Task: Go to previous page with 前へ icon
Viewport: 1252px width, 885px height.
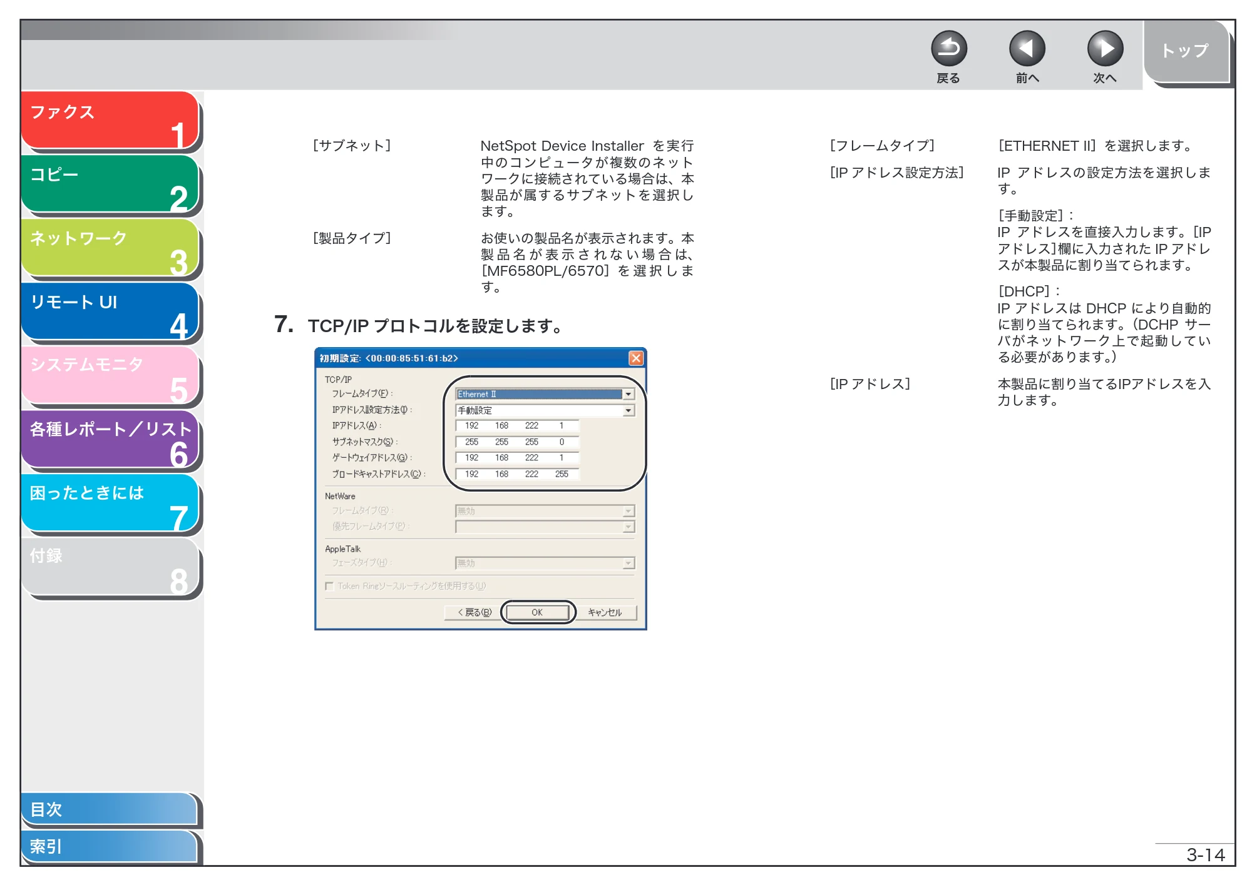Action: tap(1027, 49)
